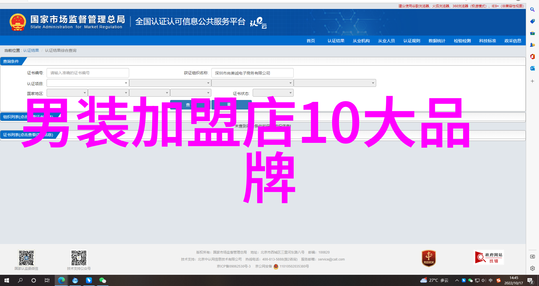This screenshot has height=286, width=539.
Task: Show hidden tray icons chevron
Action: [x=457, y=280]
